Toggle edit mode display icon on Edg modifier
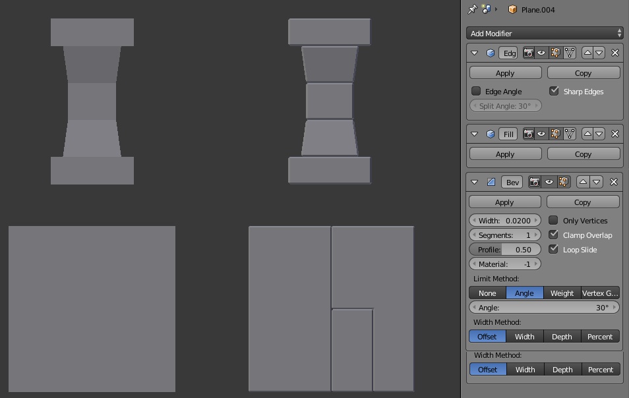 [x=556, y=53]
